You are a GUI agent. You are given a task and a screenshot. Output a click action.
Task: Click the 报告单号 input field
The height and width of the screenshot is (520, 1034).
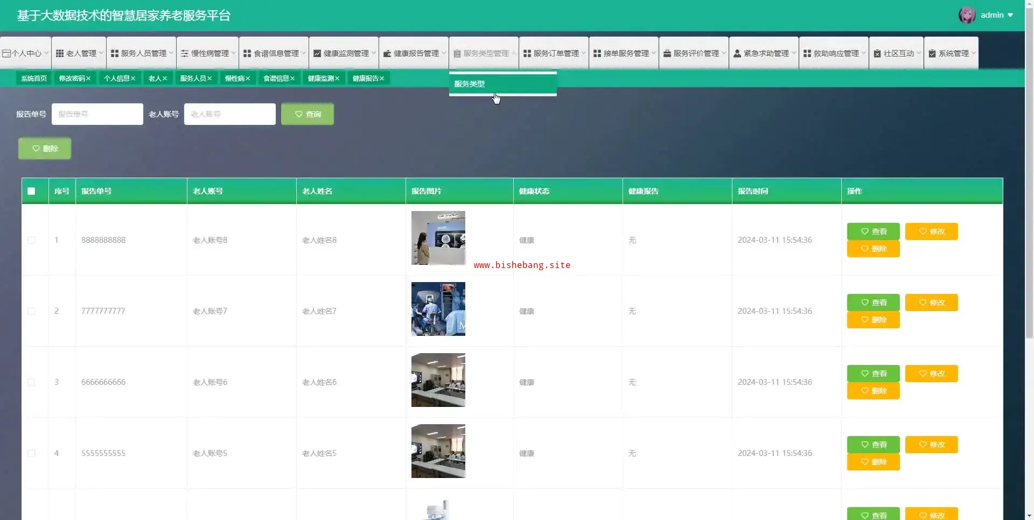(97, 114)
